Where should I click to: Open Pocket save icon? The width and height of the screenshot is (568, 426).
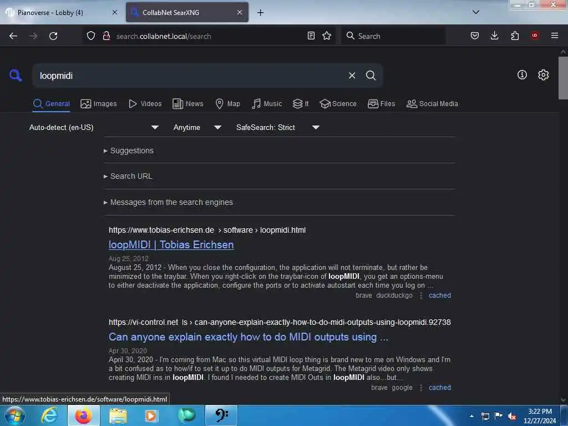(475, 36)
